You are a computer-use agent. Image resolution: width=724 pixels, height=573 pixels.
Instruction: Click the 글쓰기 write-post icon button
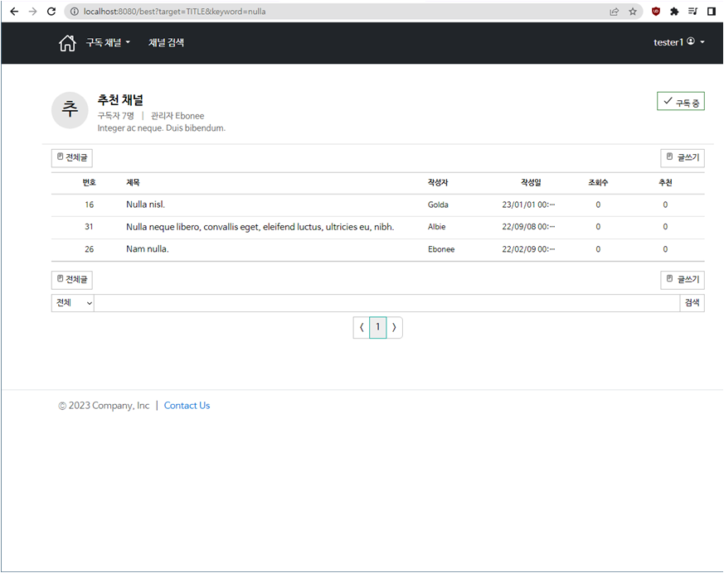[682, 157]
